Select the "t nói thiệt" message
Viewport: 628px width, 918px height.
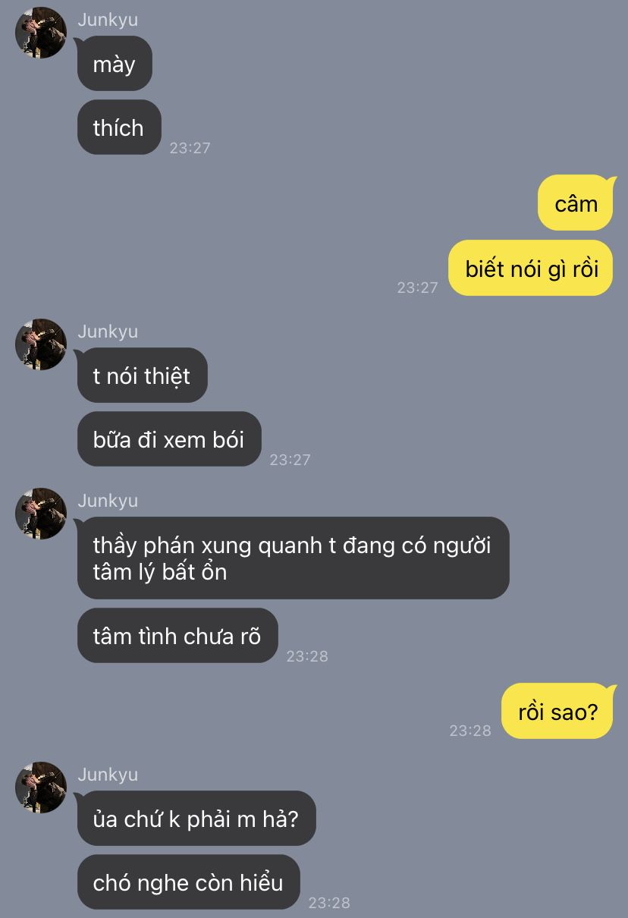point(142,375)
